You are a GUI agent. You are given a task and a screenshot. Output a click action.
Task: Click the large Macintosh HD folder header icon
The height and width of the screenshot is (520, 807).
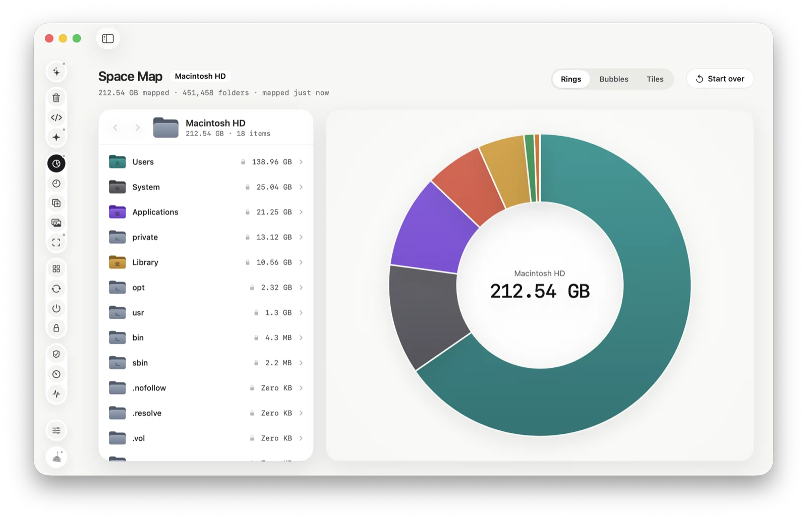[x=166, y=128]
